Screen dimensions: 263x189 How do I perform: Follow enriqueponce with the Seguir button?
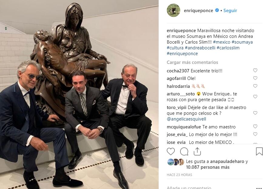click(230, 11)
